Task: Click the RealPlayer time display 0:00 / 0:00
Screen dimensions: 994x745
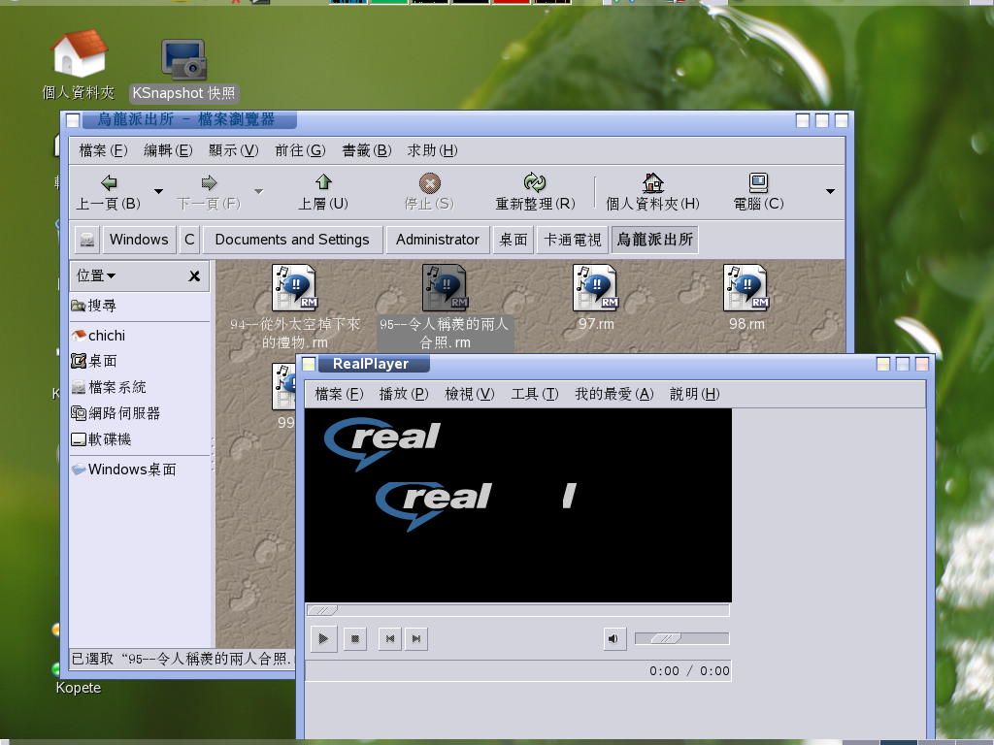Action: pyautogui.click(x=690, y=671)
